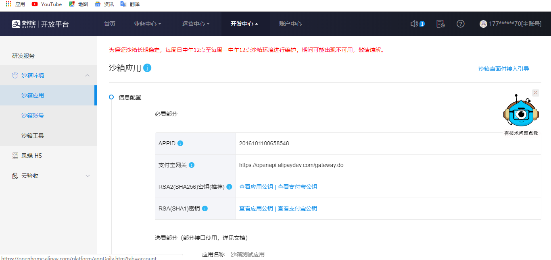Click the notification count badge

(422, 24)
